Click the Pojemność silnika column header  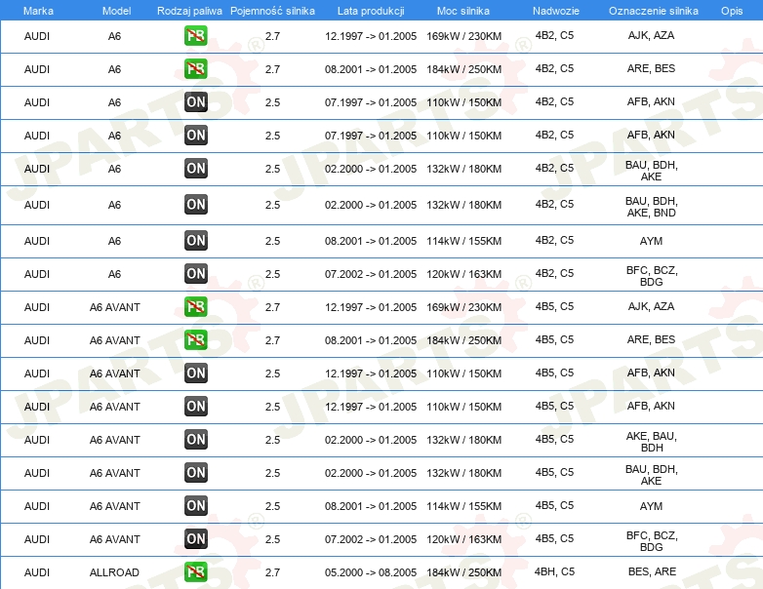click(272, 11)
